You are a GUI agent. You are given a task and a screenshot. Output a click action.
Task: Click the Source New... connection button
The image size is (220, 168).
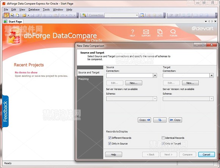(134, 83)
